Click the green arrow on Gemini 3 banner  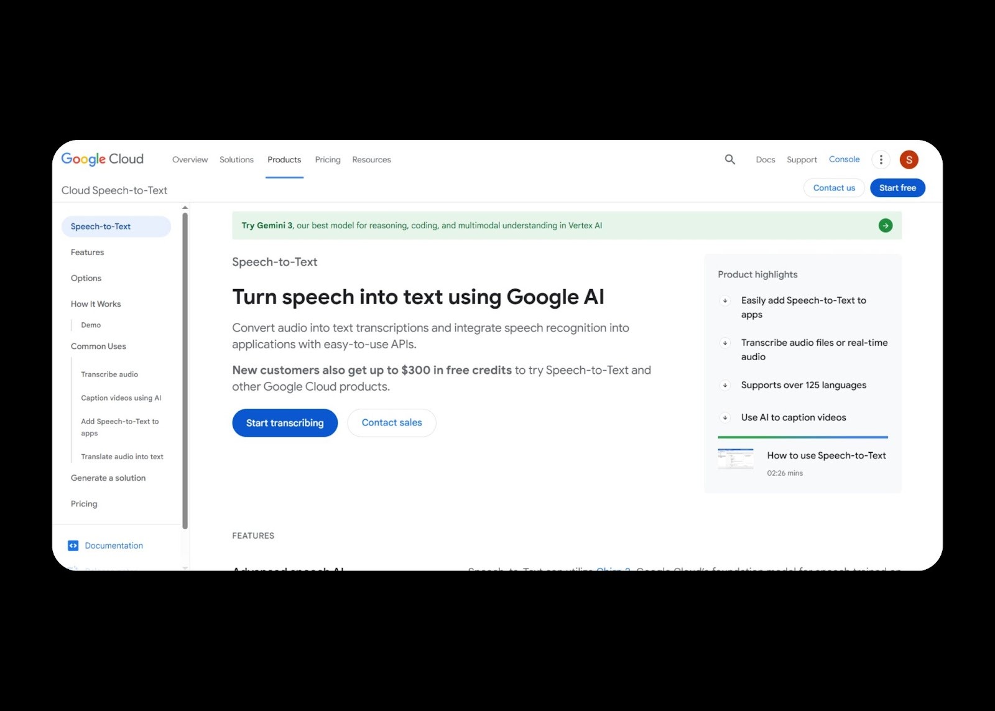pyautogui.click(x=886, y=226)
